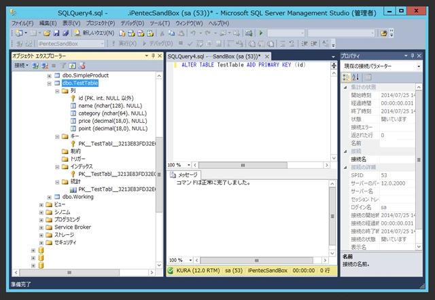Click the Decrease Indent icon
This screenshot has width=435, height=300.
tap(304, 43)
